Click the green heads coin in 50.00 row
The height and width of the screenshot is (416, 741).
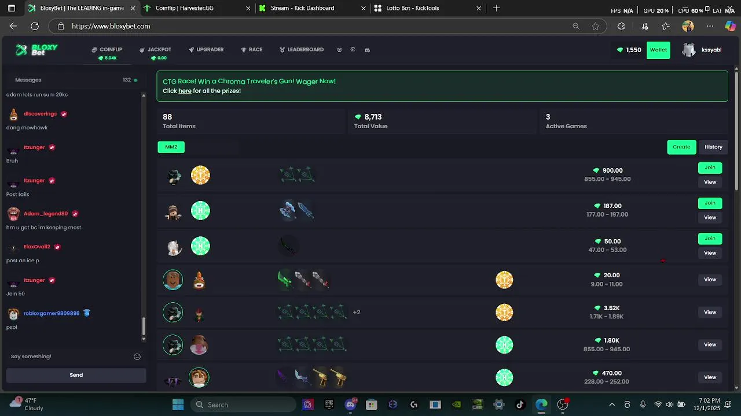200,246
